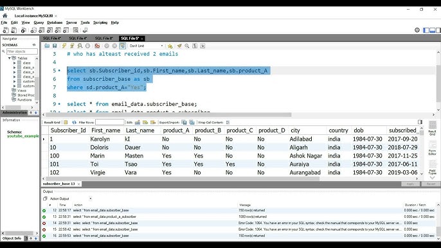Click the Form Editor side icon

tap(432, 148)
